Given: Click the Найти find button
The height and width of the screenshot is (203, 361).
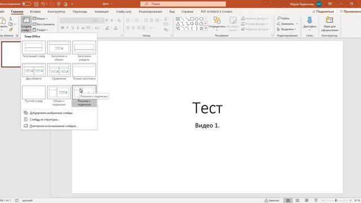Looking at the screenshot, I should point(283,18).
